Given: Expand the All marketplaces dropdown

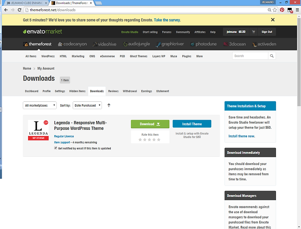Looking at the screenshot, I should (x=40, y=105).
